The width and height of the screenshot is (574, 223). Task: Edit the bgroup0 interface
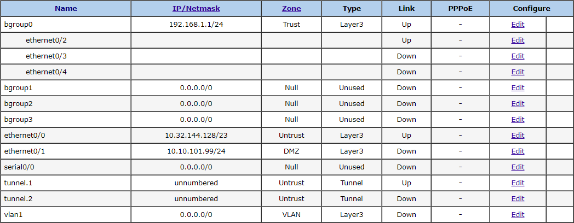click(x=518, y=25)
